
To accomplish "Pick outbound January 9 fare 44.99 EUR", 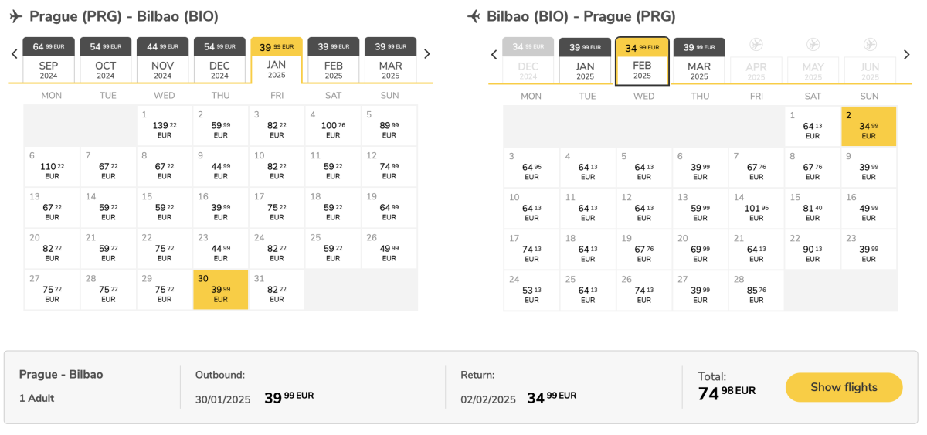I will tap(221, 166).
